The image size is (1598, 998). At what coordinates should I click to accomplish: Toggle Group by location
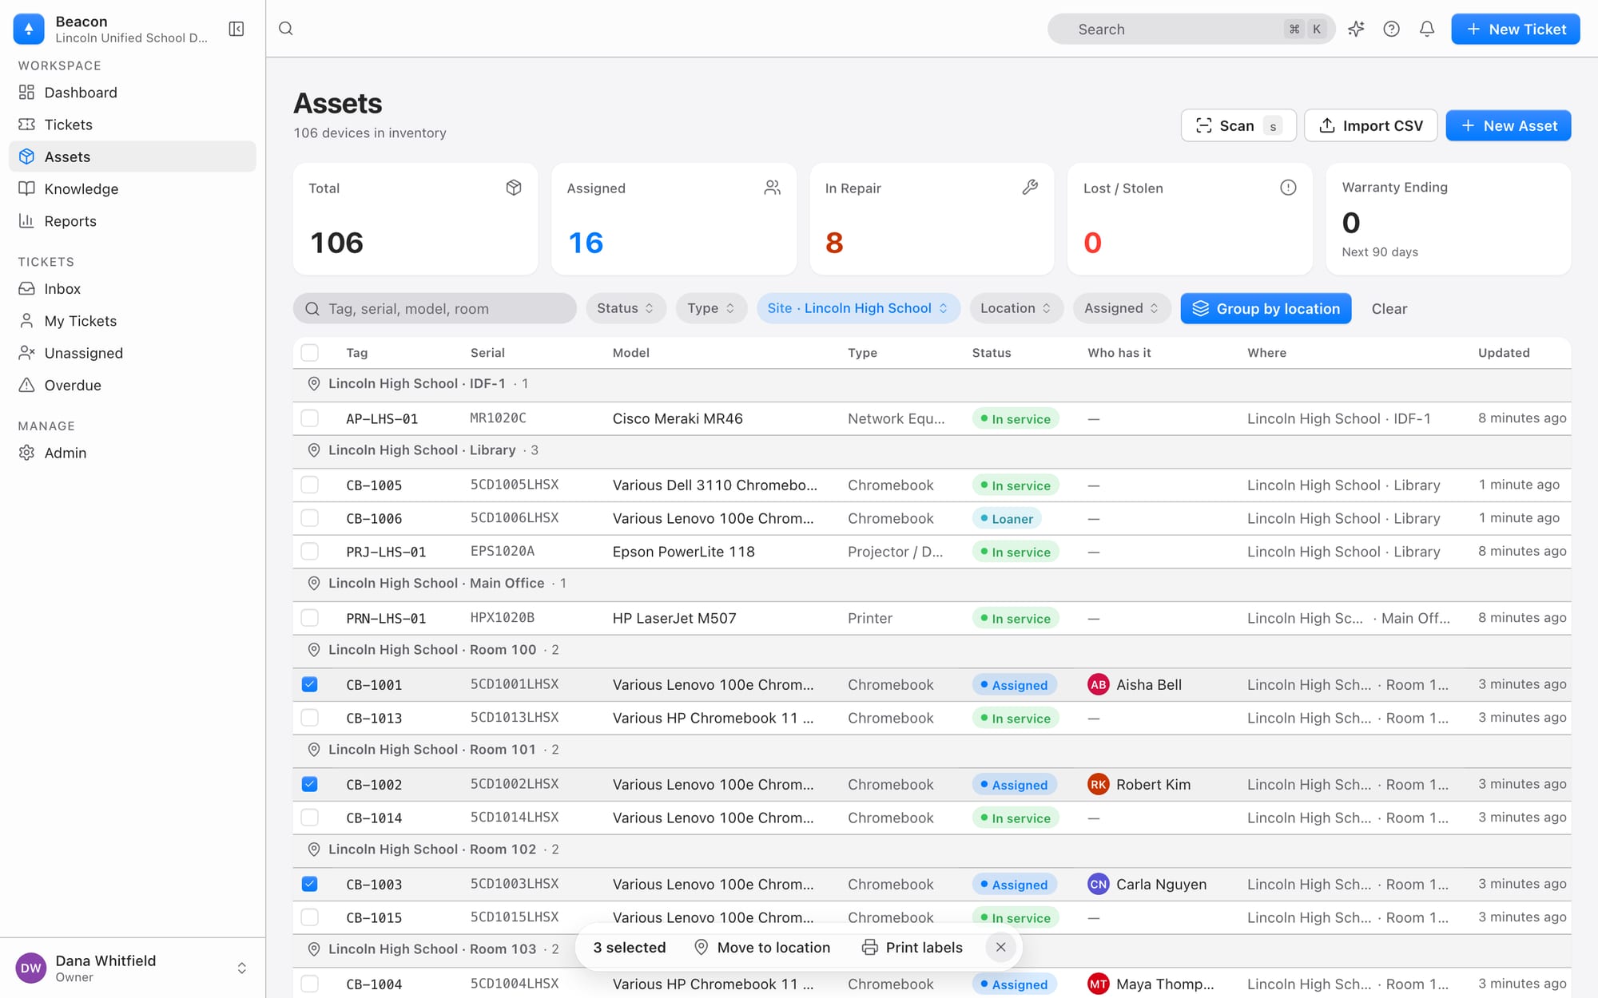1266,308
